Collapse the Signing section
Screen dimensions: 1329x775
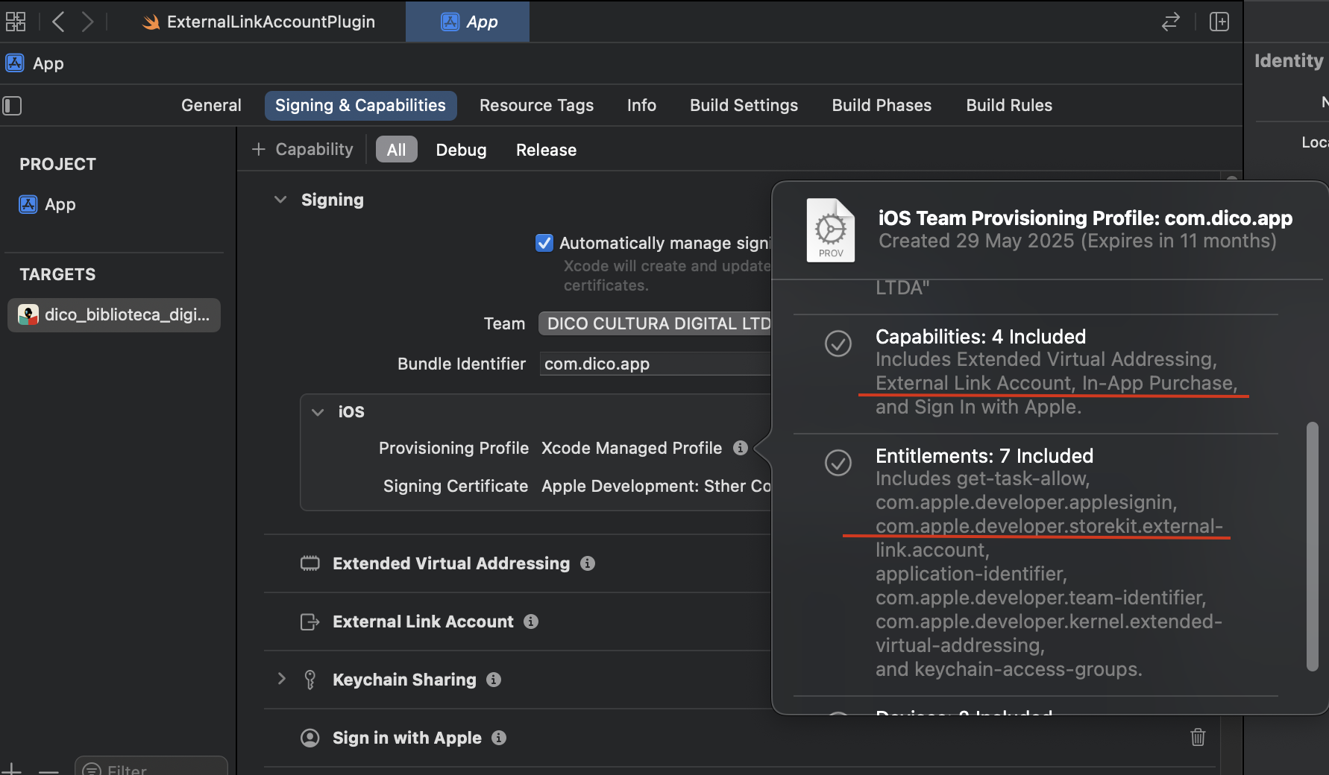[x=280, y=200]
